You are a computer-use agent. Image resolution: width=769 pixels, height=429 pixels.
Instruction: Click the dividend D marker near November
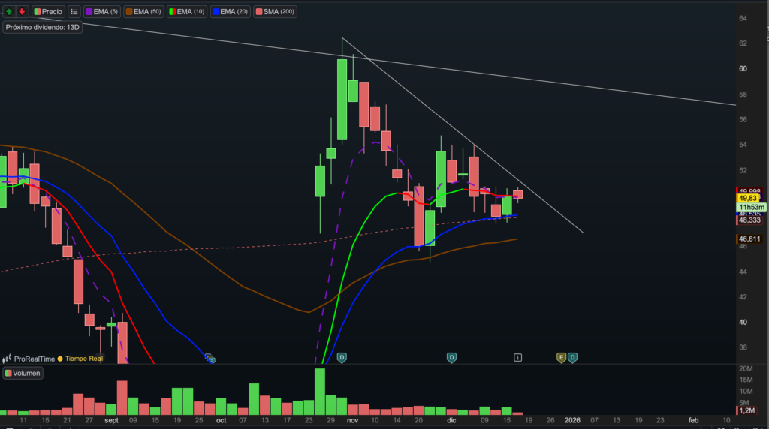point(342,357)
